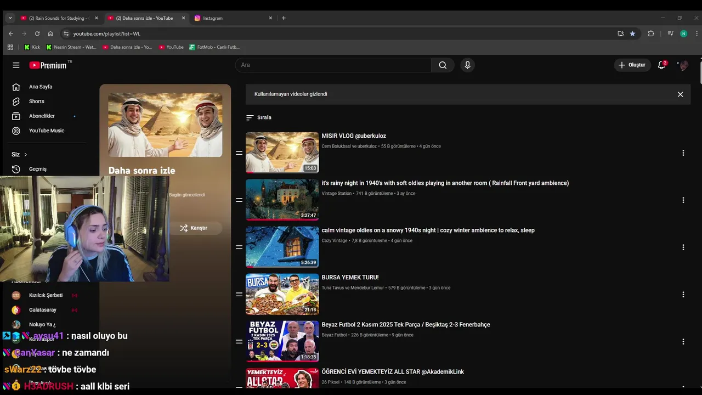Image resolution: width=702 pixels, height=395 pixels.
Task: Click the browser home button
Action: (50, 33)
